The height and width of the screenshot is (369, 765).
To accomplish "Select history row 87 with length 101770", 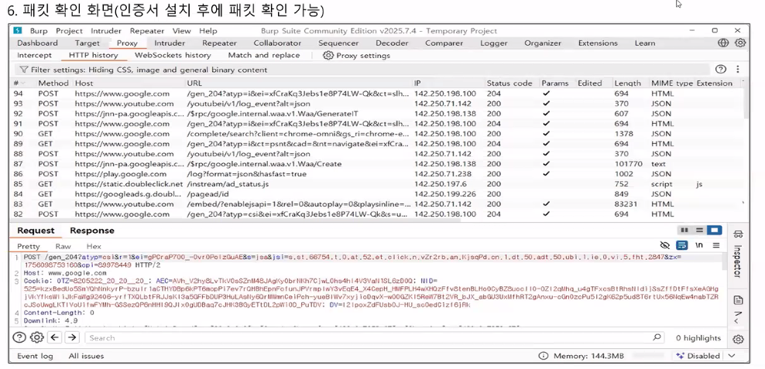I will [378, 164].
